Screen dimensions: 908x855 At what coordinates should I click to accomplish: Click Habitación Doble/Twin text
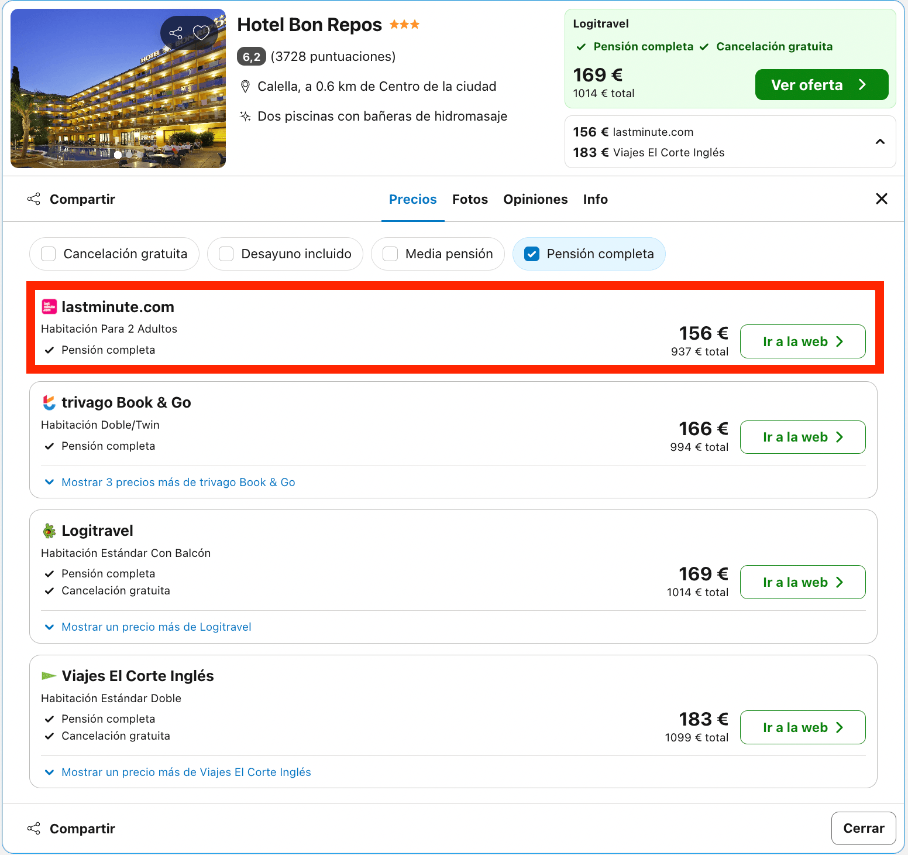[x=100, y=425]
